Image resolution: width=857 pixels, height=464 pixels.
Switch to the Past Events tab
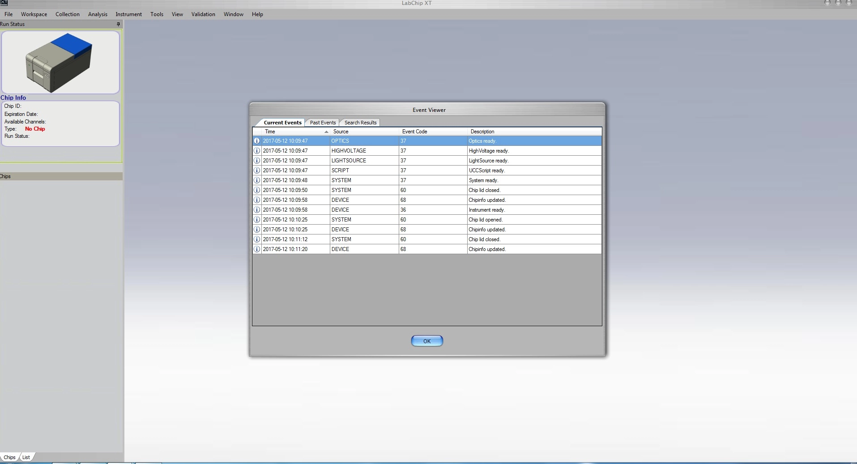coord(322,123)
